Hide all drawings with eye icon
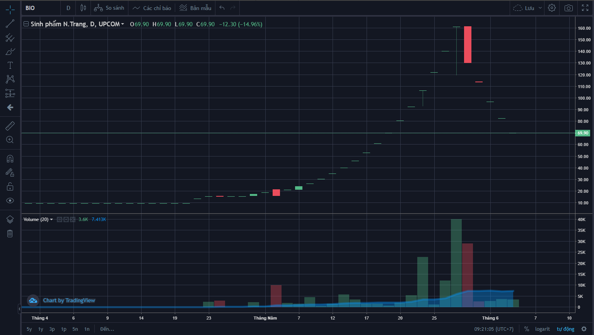594x335 pixels. [10, 201]
